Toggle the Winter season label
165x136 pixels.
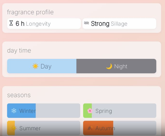(27, 111)
